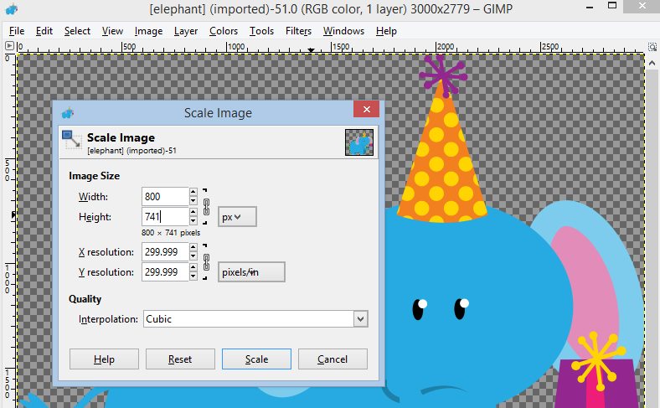The height and width of the screenshot is (408, 660).
Task: Open the Edit menu
Action: click(44, 31)
